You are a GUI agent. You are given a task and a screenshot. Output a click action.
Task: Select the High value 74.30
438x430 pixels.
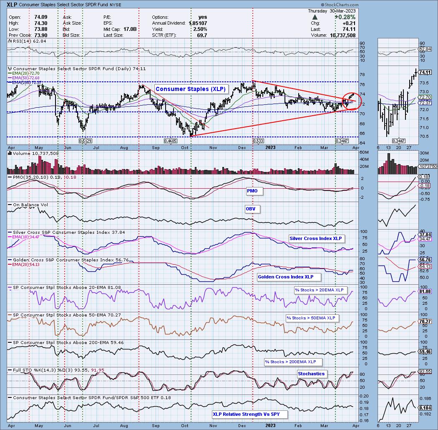pos(41,23)
